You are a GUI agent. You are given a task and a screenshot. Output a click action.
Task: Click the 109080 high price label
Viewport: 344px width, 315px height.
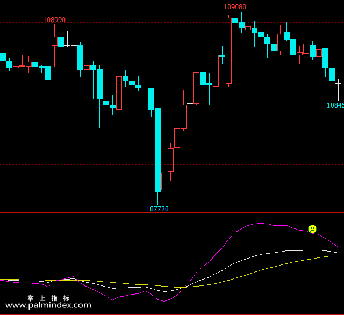point(235,7)
